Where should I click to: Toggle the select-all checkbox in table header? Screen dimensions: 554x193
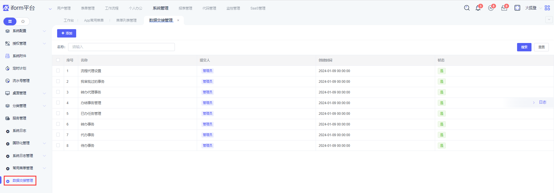click(x=58, y=60)
